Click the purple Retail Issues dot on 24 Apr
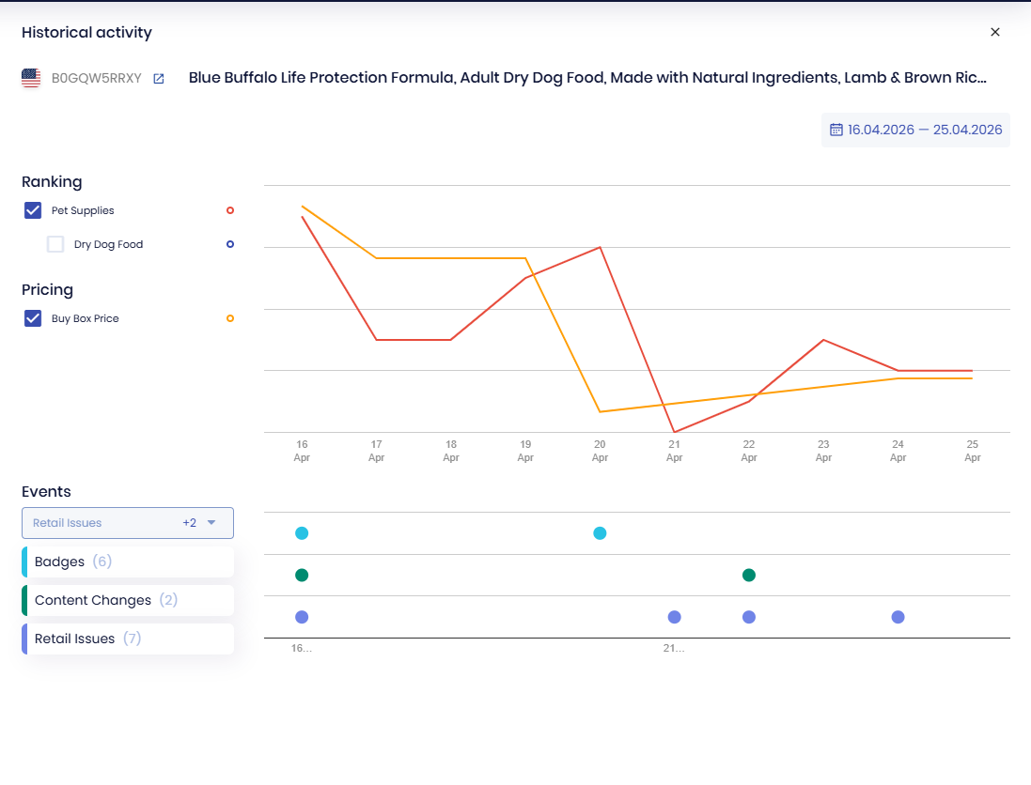 tap(898, 617)
